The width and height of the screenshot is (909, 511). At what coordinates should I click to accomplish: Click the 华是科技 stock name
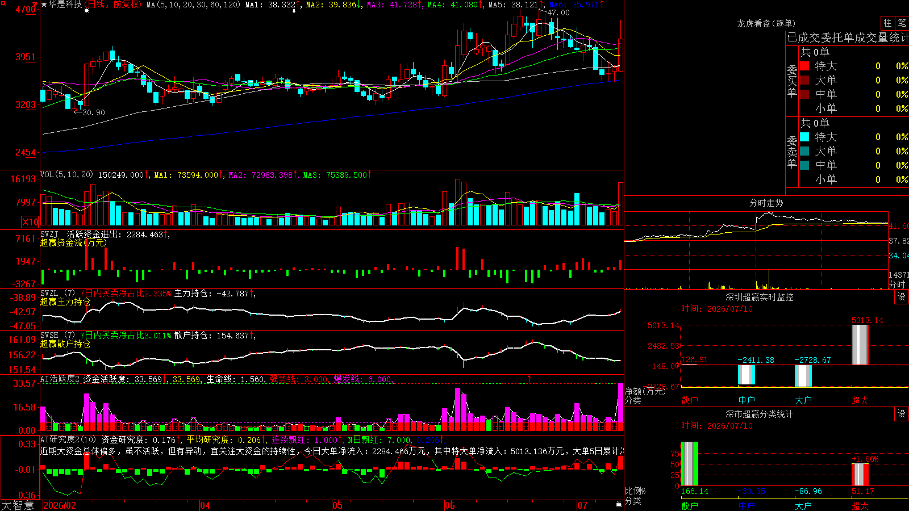pos(65,5)
